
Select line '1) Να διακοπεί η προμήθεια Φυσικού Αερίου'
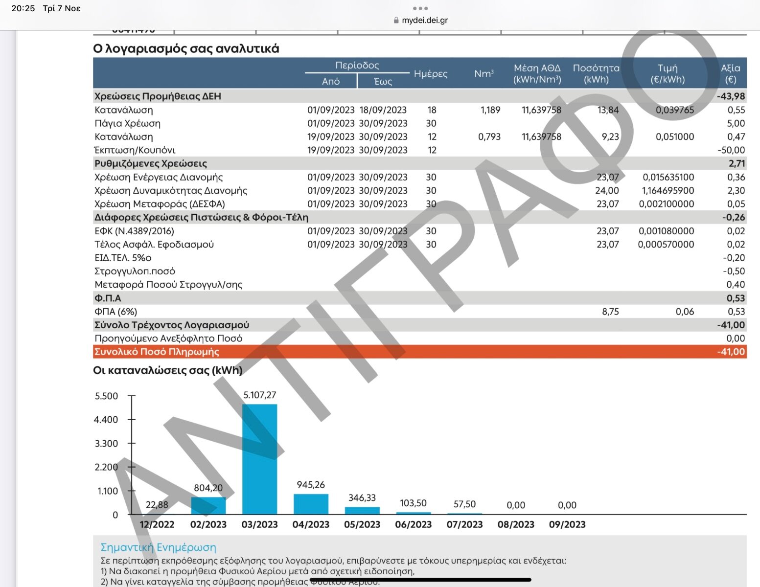coord(257,571)
